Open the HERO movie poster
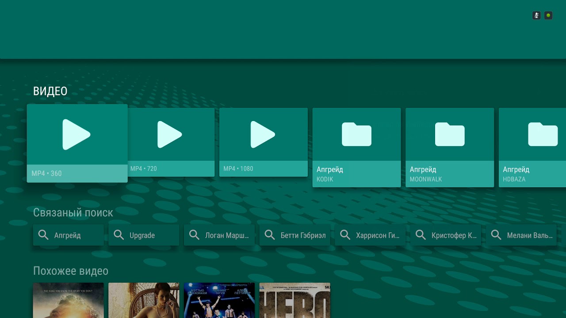Screen dimensions: 566x318 pos(295,300)
